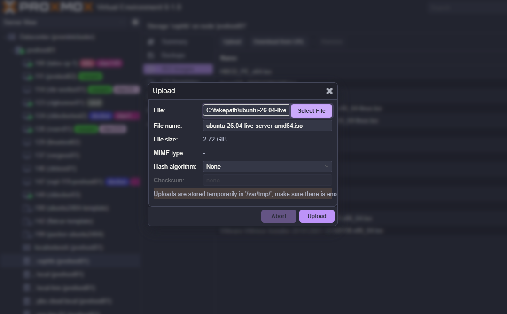
Task: Click the Checksum input field
Action: [x=267, y=181]
